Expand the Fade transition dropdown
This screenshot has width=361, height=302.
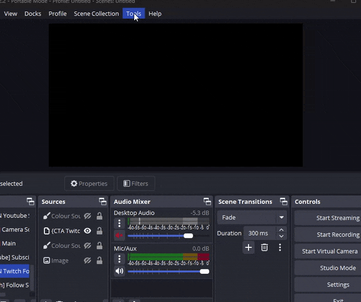282,218
